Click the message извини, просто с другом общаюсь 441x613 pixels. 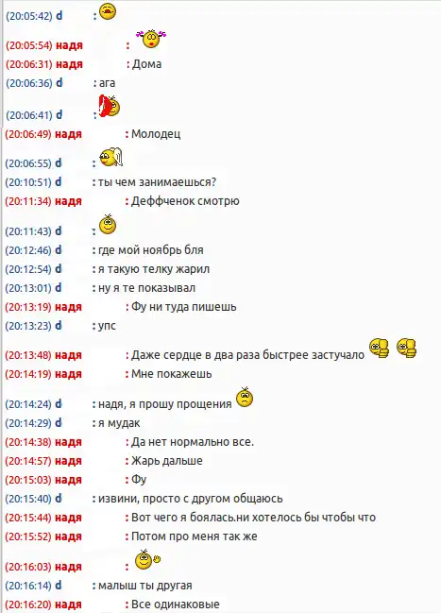click(x=191, y=499)
